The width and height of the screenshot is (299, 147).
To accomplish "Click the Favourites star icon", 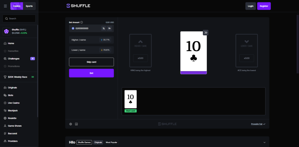I will point(5,51).
